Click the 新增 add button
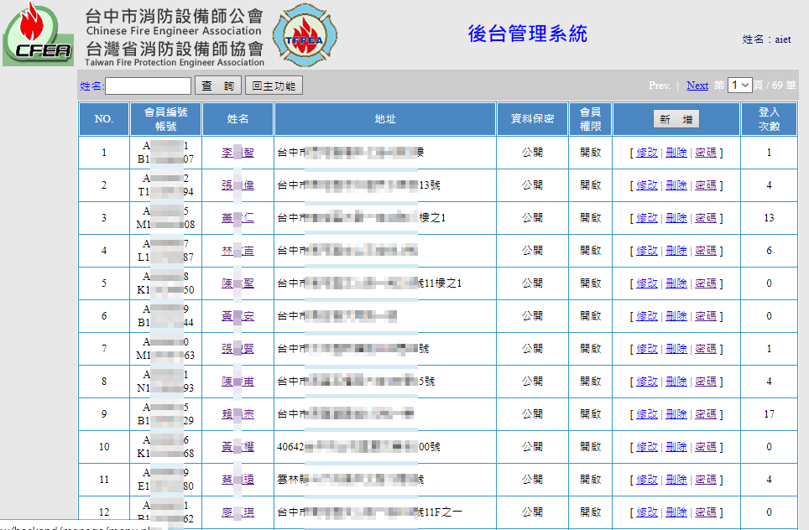809x530 pixels. pos(676,119)
